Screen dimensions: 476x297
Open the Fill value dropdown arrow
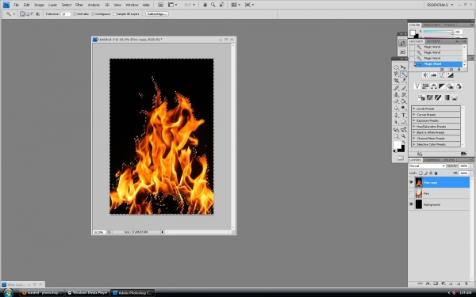[470, 173]
